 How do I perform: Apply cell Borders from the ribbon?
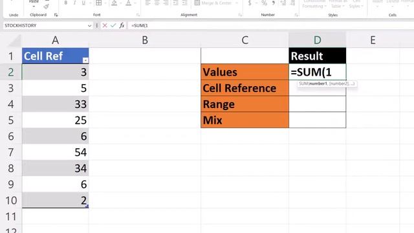click(x=99, y=3)
